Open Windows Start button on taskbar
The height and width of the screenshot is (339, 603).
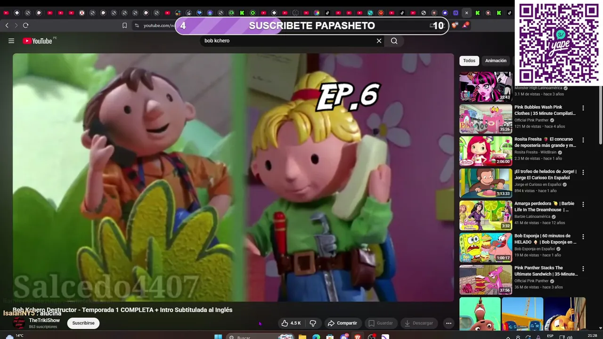pos(218,337)
